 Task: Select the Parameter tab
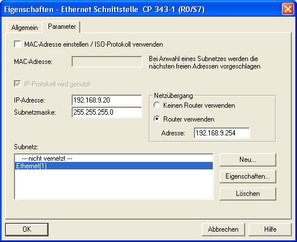[x=62, y=27]
